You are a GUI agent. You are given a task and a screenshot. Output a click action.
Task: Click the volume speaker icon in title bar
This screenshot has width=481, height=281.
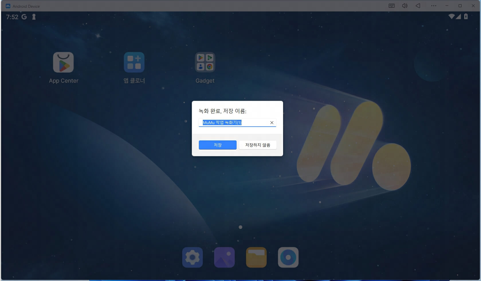[x=405, y=6]
